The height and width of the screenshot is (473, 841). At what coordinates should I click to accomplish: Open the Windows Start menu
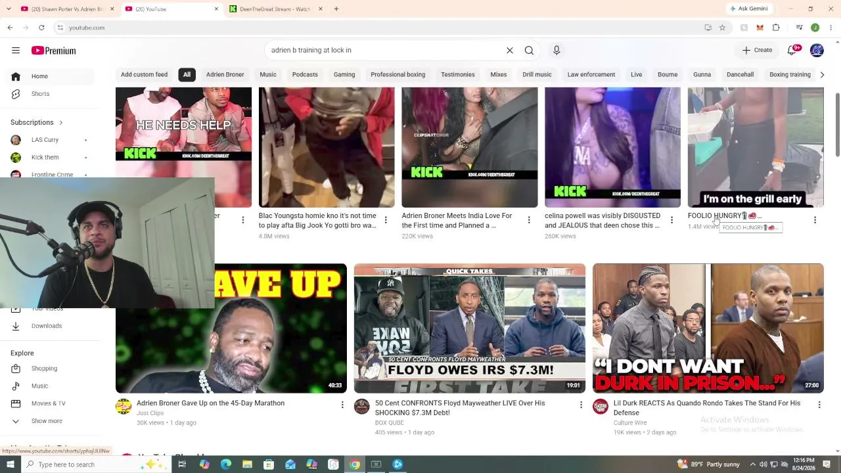[x=10, y=464]
